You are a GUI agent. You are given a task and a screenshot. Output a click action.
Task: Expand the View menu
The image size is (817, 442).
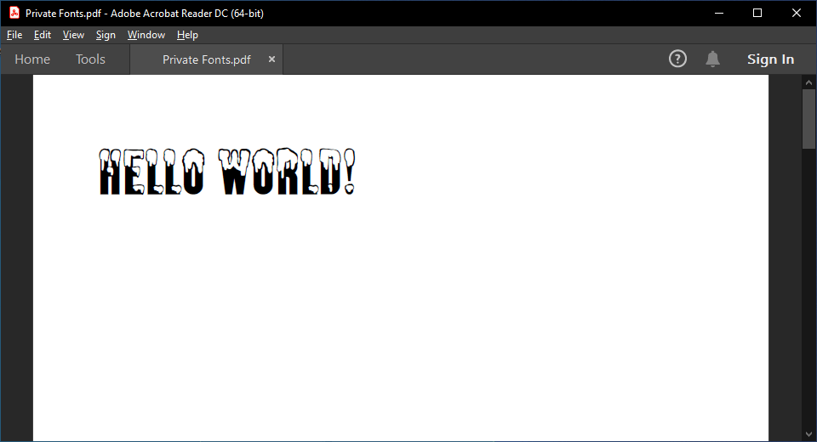pyautogui.click(x=73, y=35)
